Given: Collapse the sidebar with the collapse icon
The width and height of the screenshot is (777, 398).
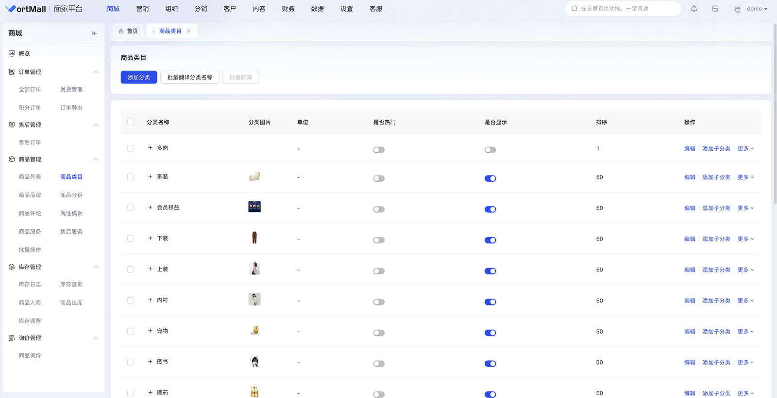Looking at the screenshot, I should click(94, 33).
